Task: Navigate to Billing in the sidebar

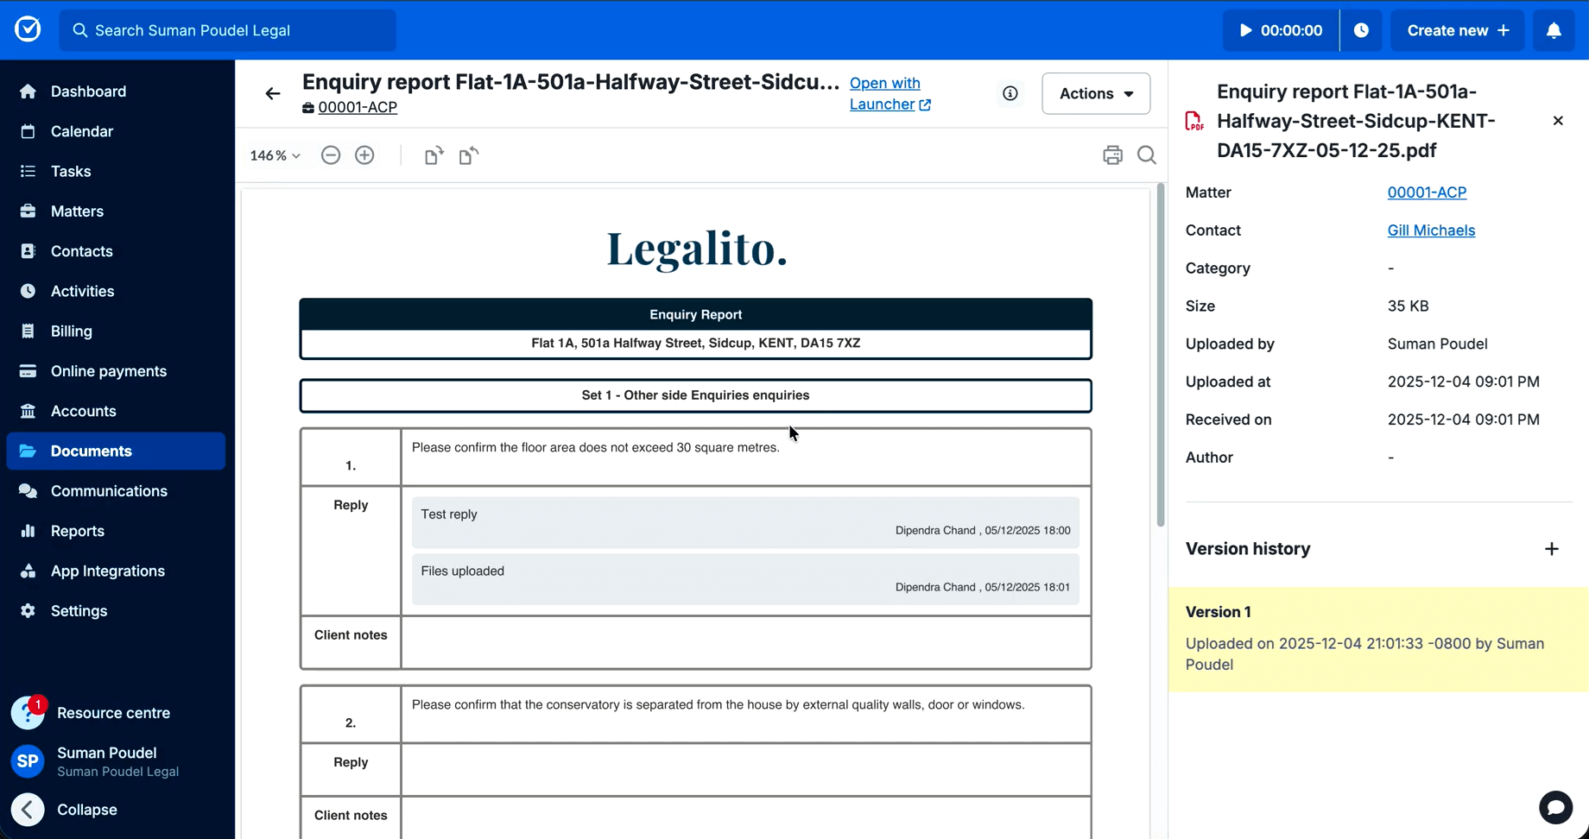Action: [71, 331]
